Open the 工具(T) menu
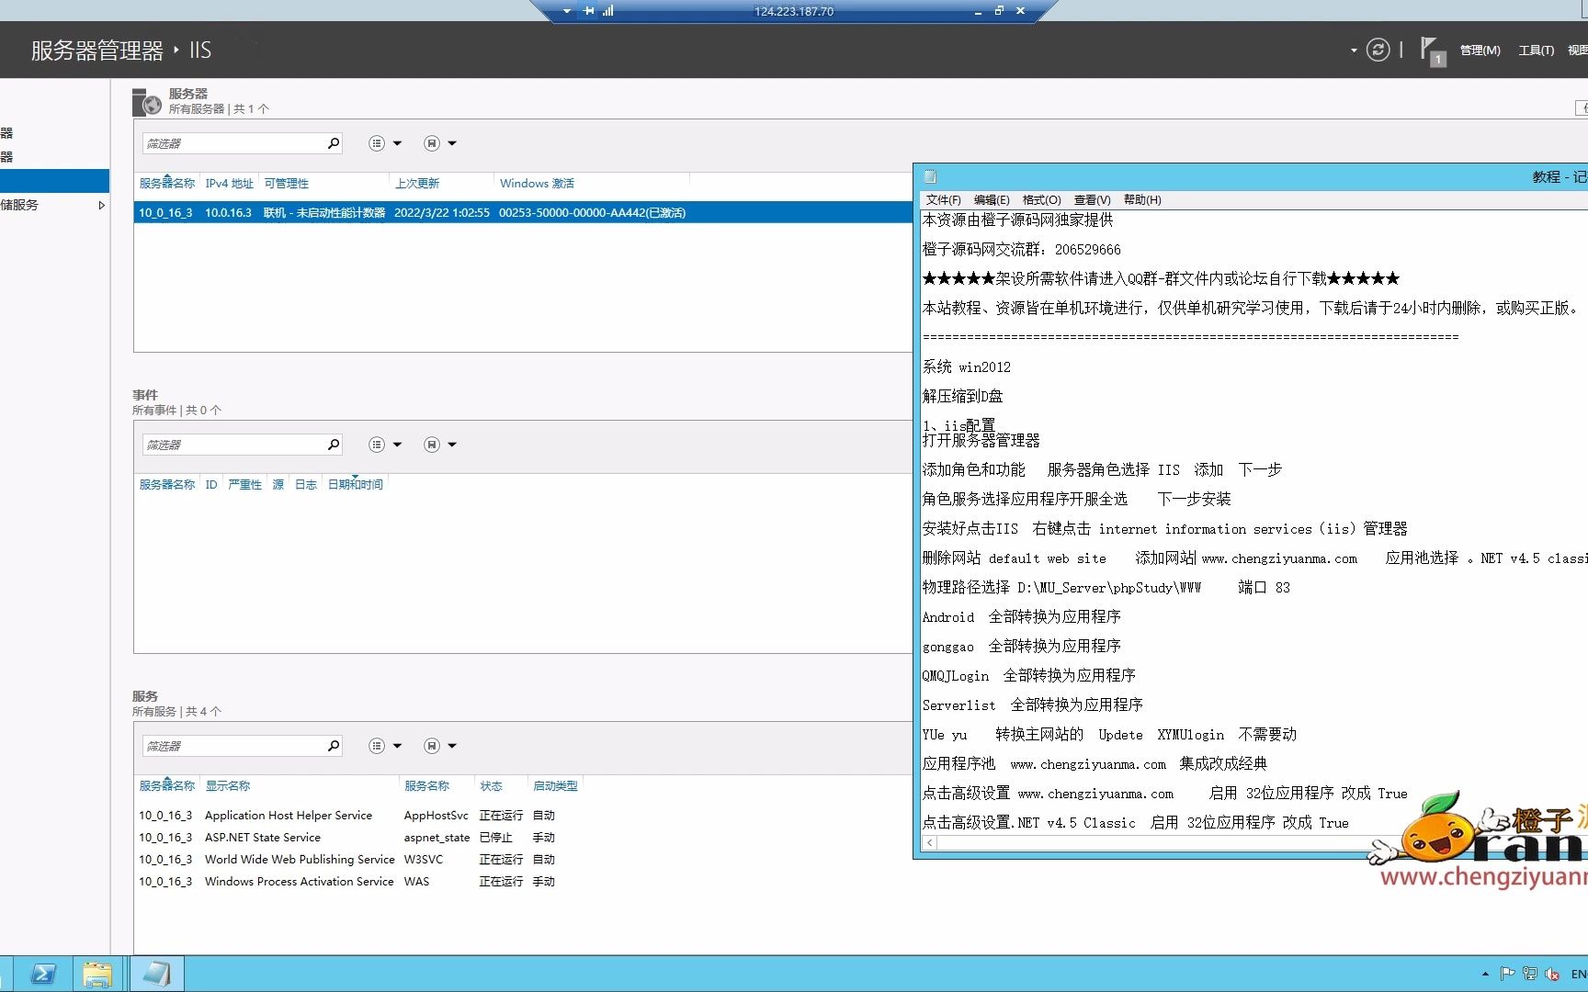 click(x=1536, y=51)
